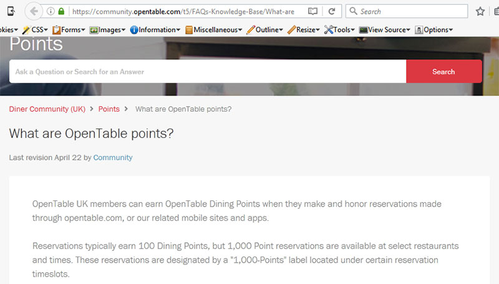This screenshot has width=499, height=284.
Task: Click the Ask a Question search field
Action: [208, 72]
